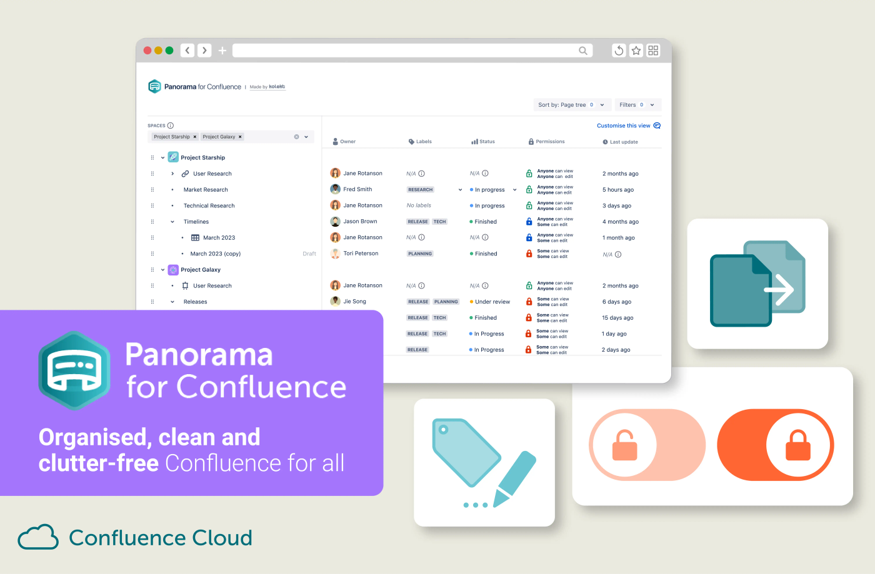Collapse the Project Galaxy space

[x=163, y=270]
